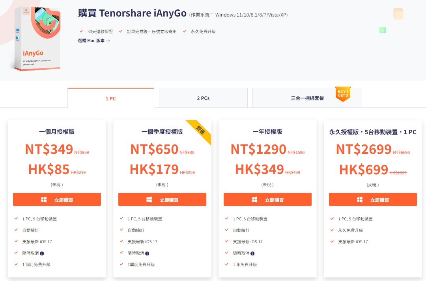The height and width of the screenshot is (281, 426).
Task: Open the 三合一捆綁套餐 bundle tab
Action: click(307, 98)
